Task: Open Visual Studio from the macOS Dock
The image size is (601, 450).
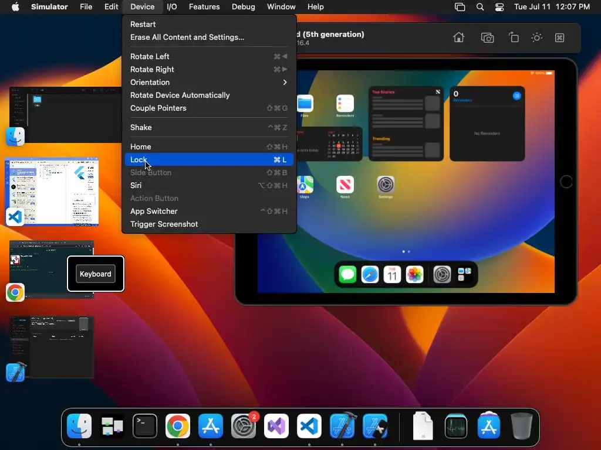Action: tap(276, 426)
